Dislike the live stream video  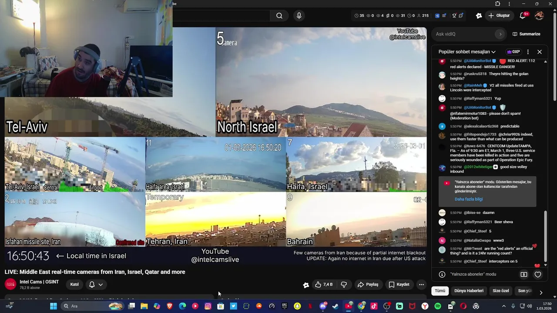coord(344,285)
